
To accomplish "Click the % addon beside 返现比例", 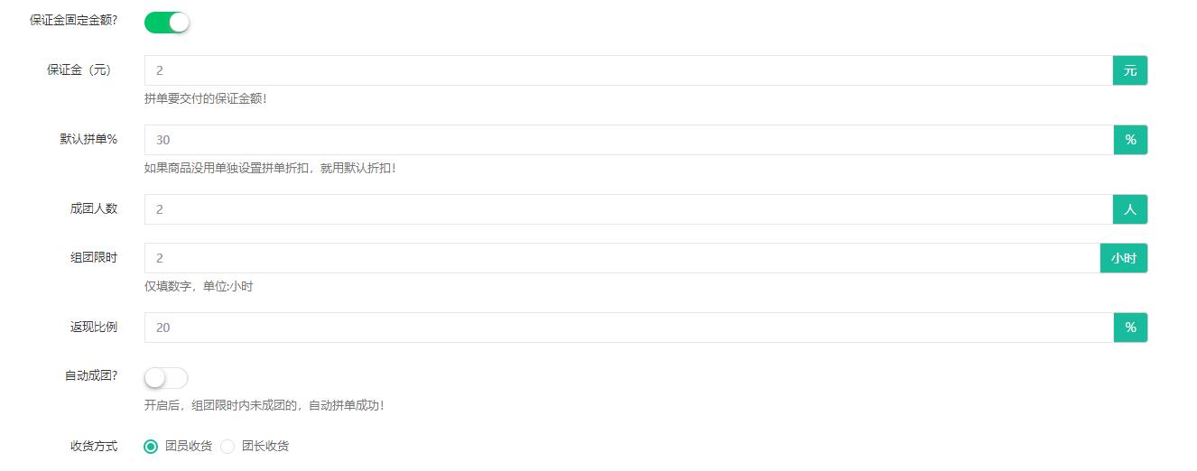I will pyautogui.click(x=1130, y=328).
